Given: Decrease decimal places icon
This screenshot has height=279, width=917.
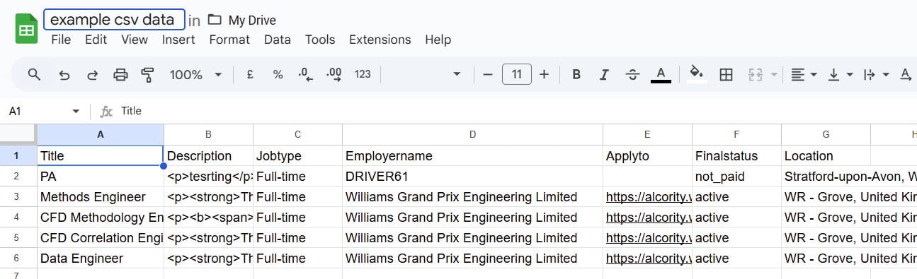Looking at the screenshot, I should click(x=305, y=74).
